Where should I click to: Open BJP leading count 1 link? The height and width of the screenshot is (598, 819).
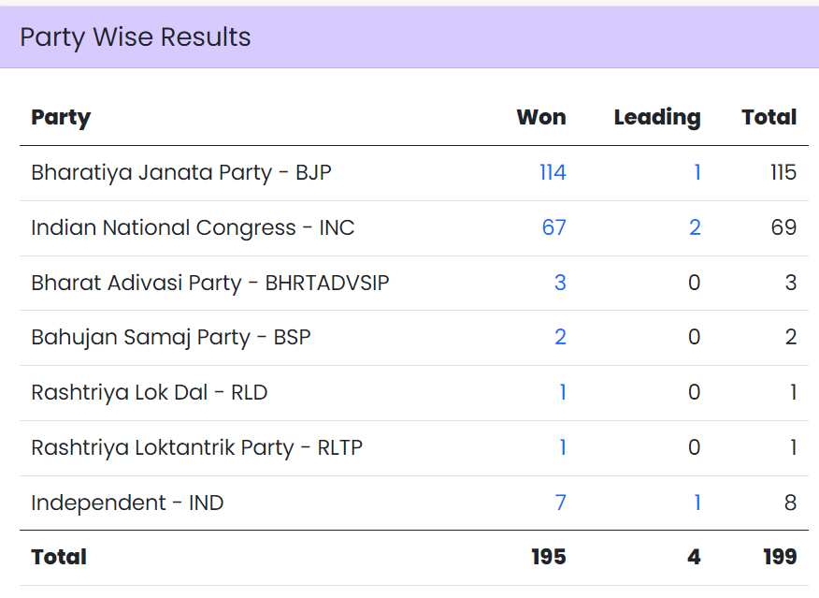click(x=697, y=173)
